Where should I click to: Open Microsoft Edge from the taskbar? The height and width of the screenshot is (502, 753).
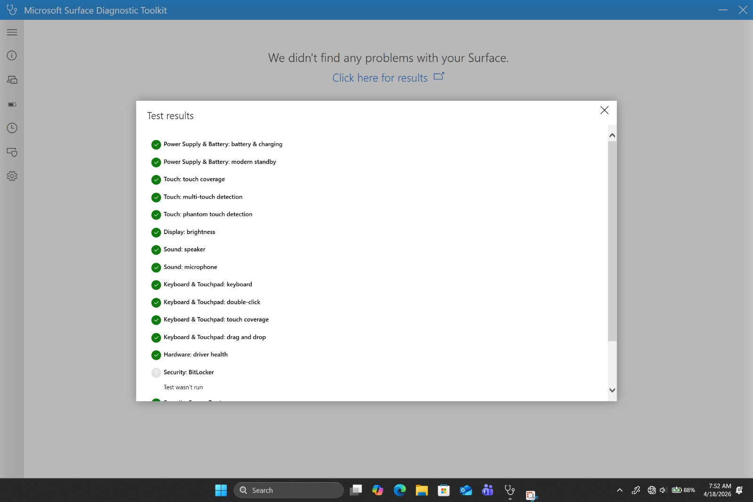click(400, 490)
